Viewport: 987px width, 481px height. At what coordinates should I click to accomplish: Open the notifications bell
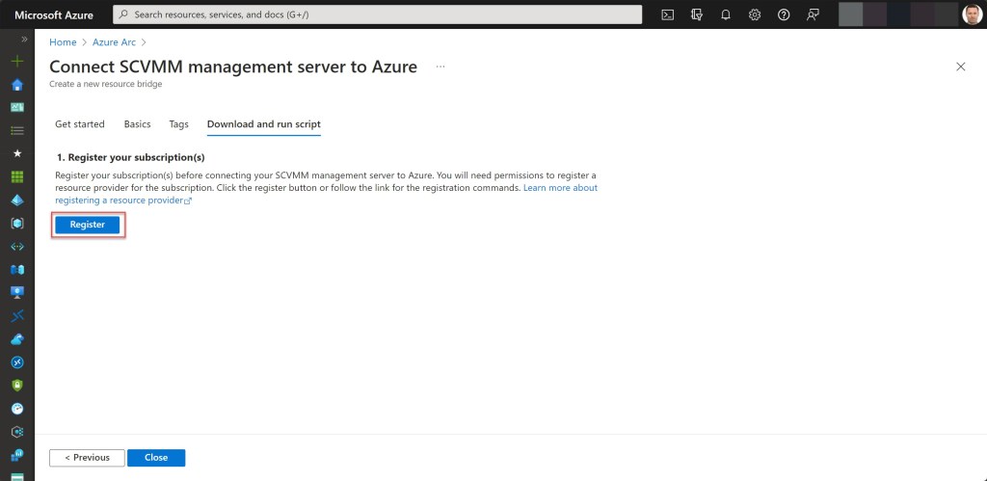click(x=726, y=14)
